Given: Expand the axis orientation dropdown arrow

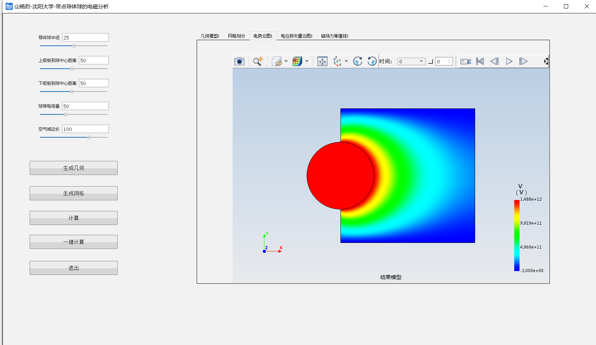Looking at the screenshot, I should 346,61.
